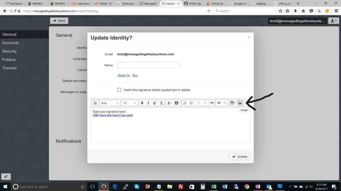This screenshot has height=191, width=341.
Task: Click the insert image toolbar icon
Action: coord(240,103)
